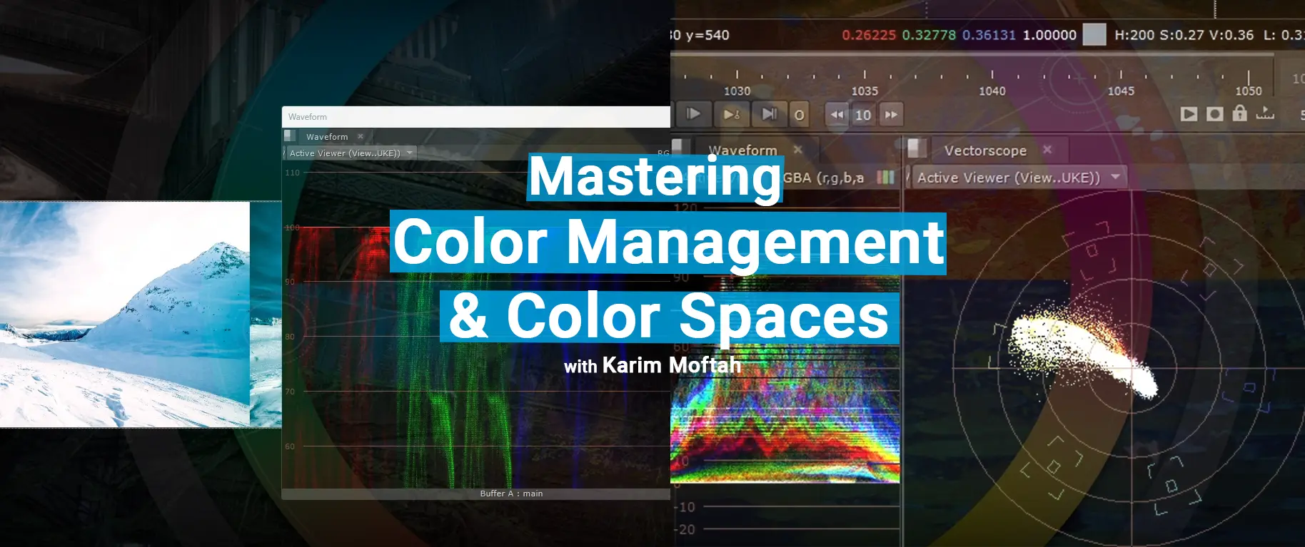Click the sampled gray color swatch
This screenshot has width=1305, height=547.
click(1094, 34)
